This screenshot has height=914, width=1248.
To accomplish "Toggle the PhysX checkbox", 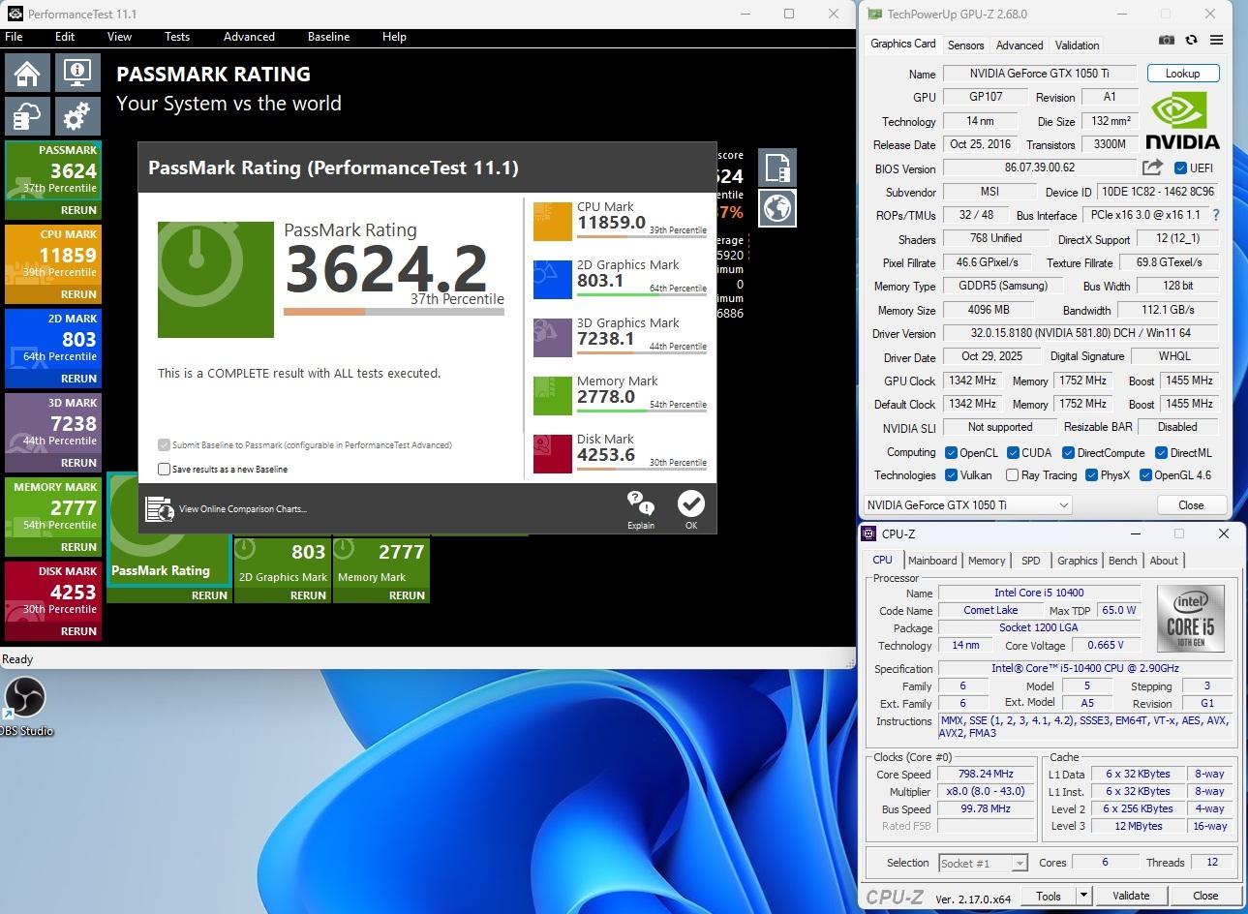I will [1091, 475].
